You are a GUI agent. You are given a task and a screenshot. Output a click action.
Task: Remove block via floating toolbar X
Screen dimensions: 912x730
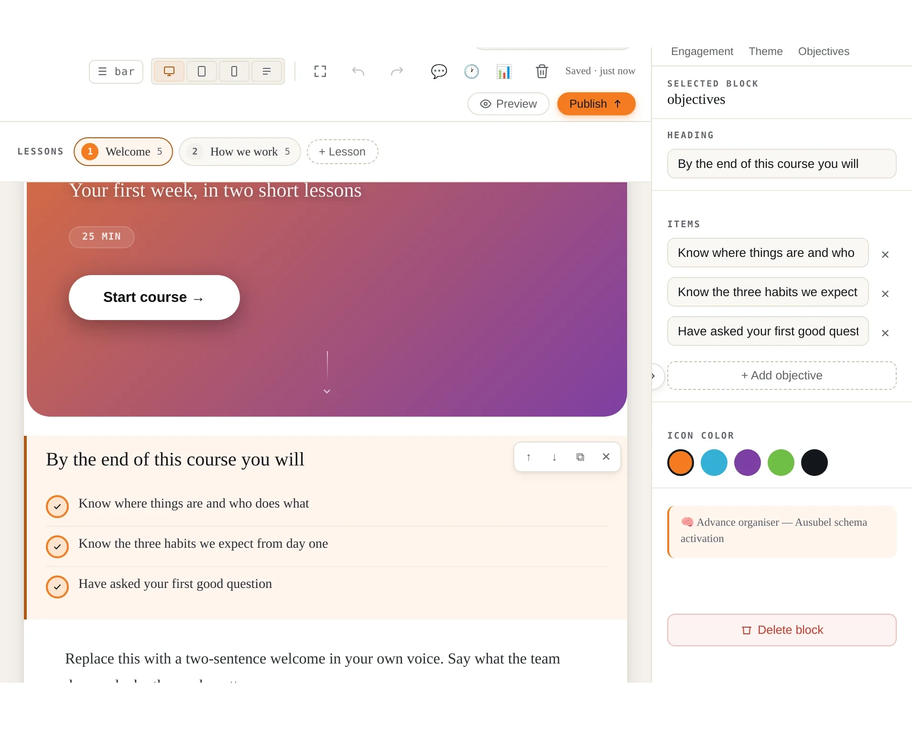[x=606, y=457]
